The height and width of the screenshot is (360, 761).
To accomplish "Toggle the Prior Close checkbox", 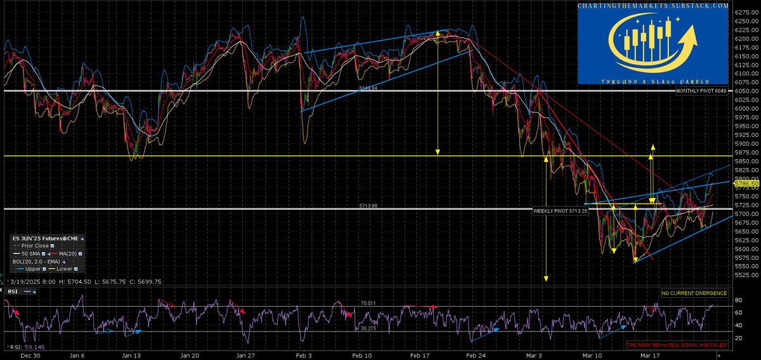I will pyautogui.click(x=52, y=245).
